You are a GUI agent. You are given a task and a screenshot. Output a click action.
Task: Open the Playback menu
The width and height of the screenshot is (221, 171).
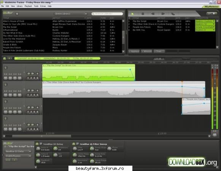click(28, 6)
